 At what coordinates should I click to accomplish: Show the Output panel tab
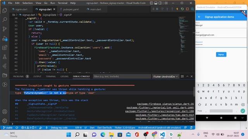tap(37, 76)
